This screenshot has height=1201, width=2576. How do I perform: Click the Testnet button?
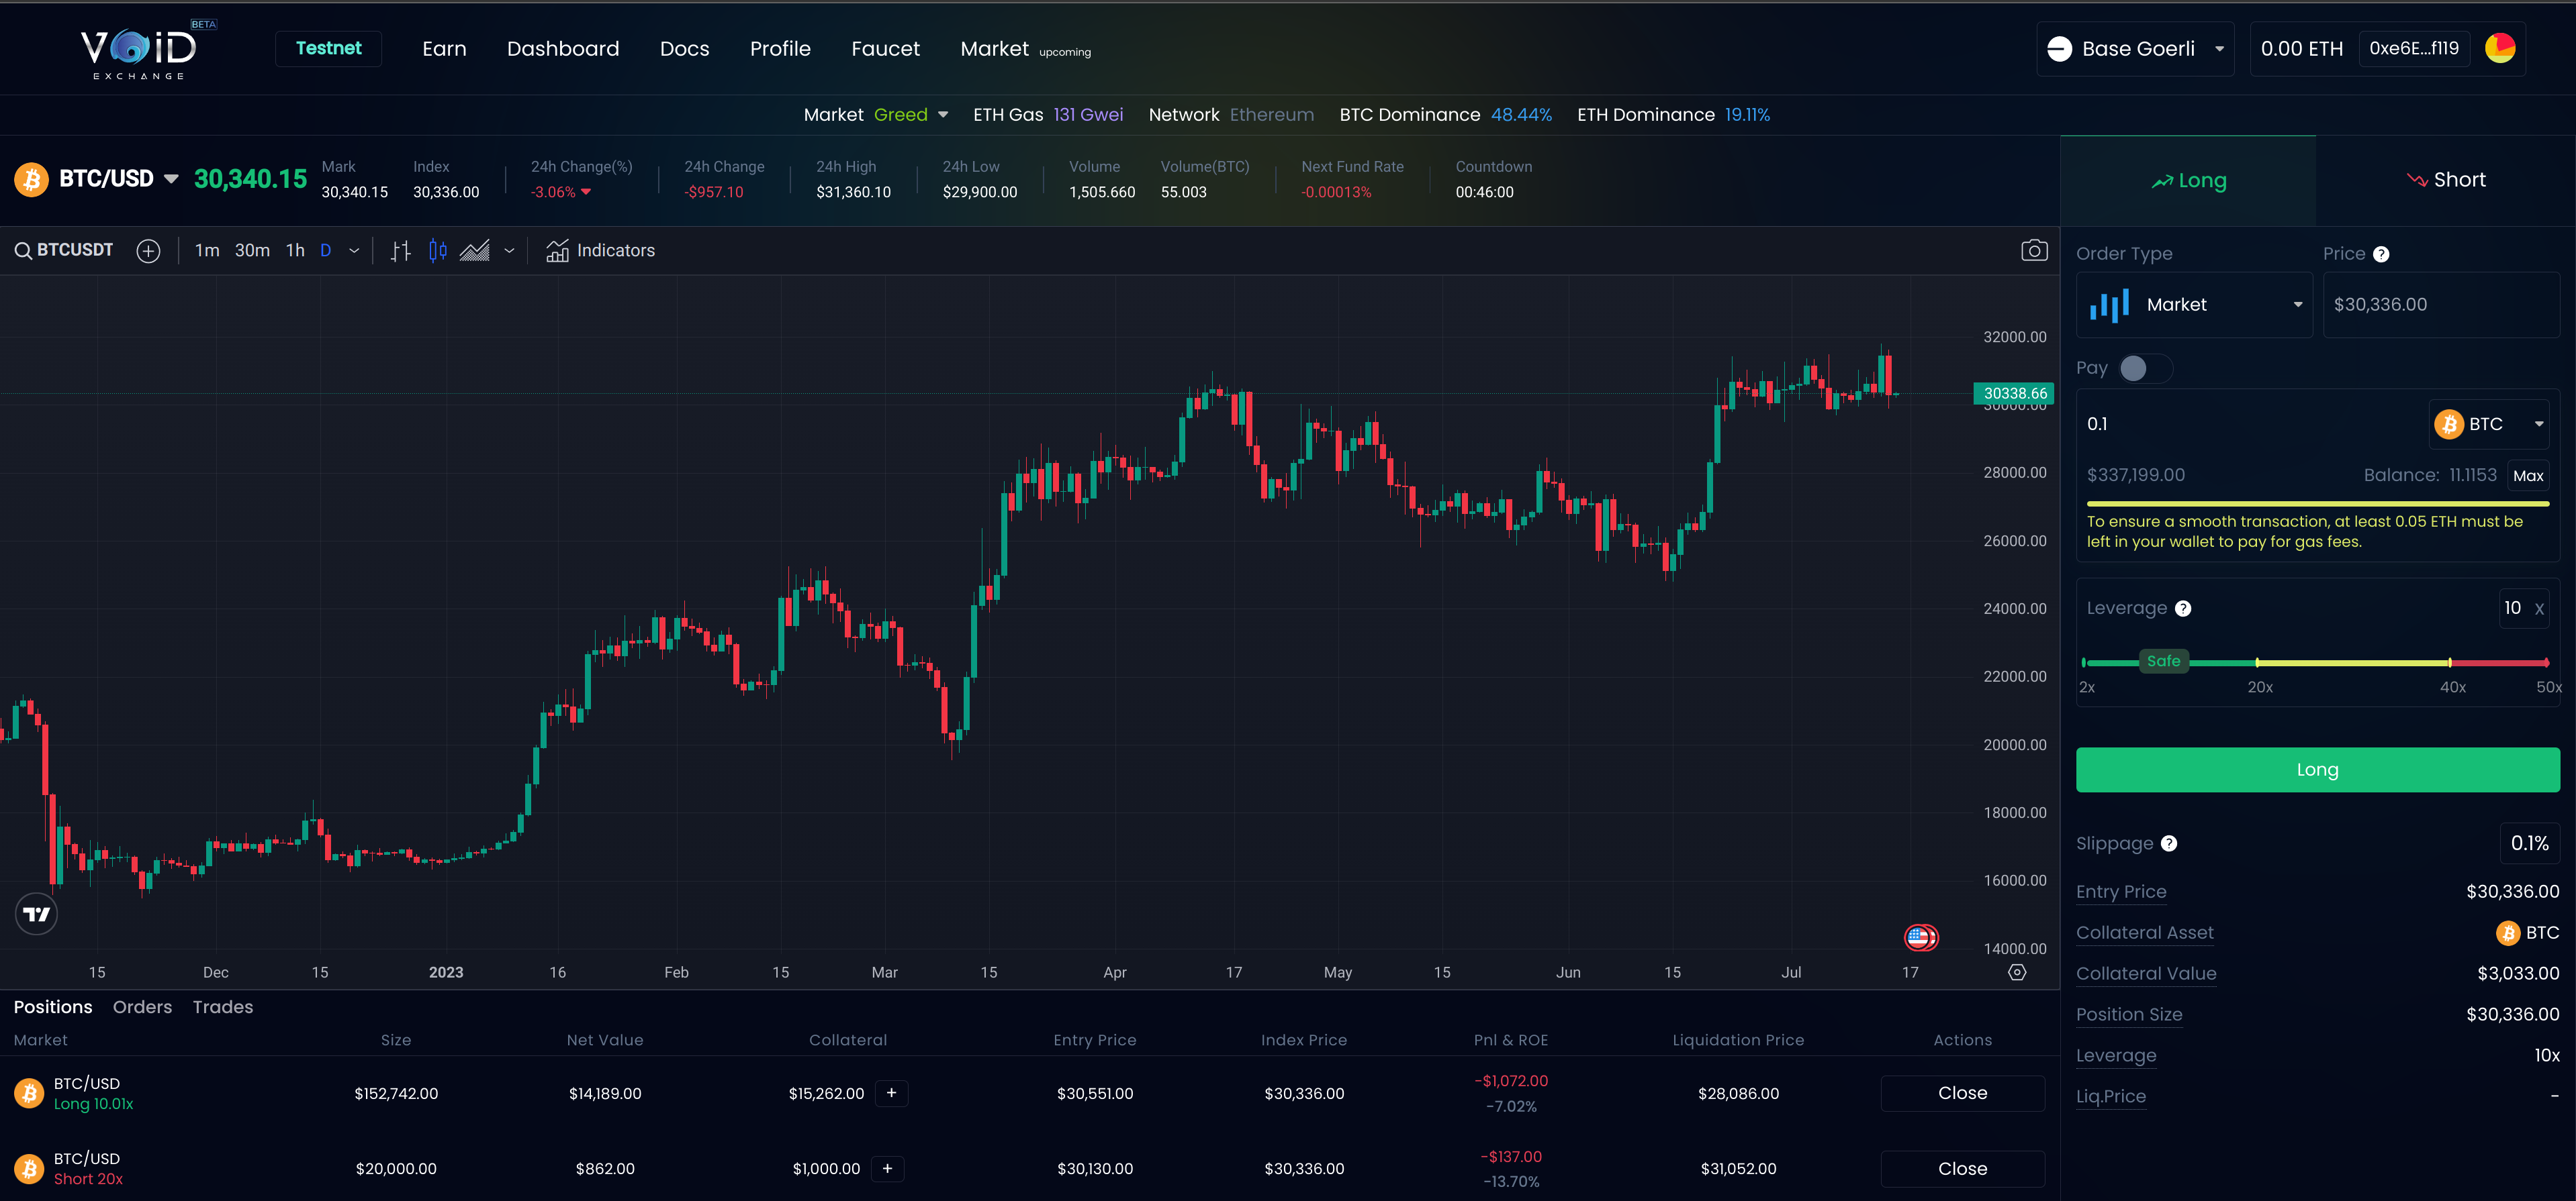click(328, 48)
